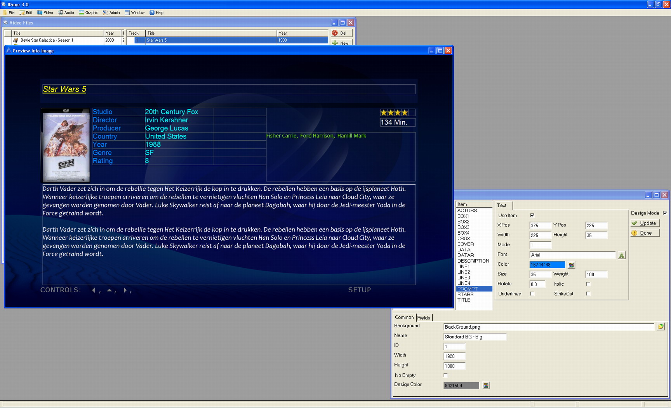The height and width of the screenshot is (408, 671).
Task: Select ACTORS in the Item list
Action: (x=474, y=211)
